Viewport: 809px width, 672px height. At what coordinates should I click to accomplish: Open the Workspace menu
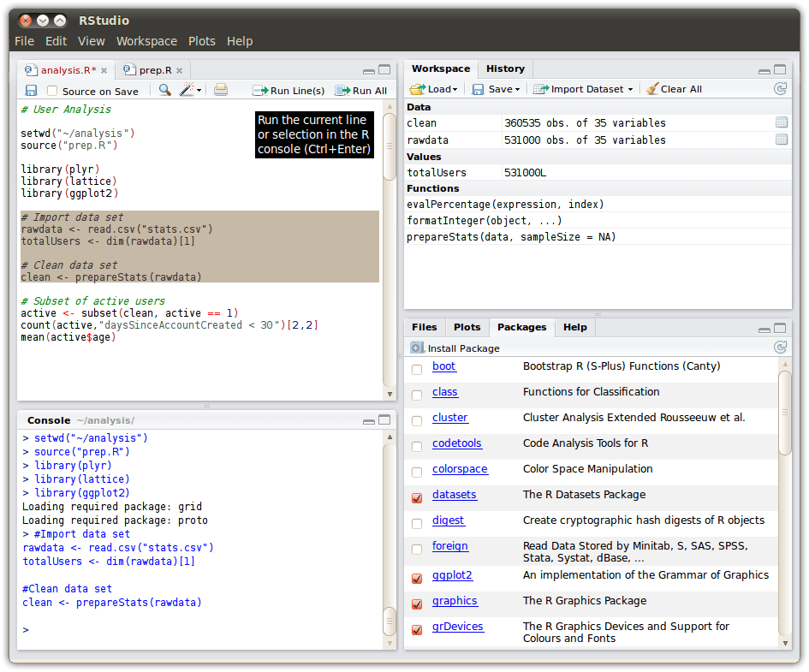(x=146, y=41)
